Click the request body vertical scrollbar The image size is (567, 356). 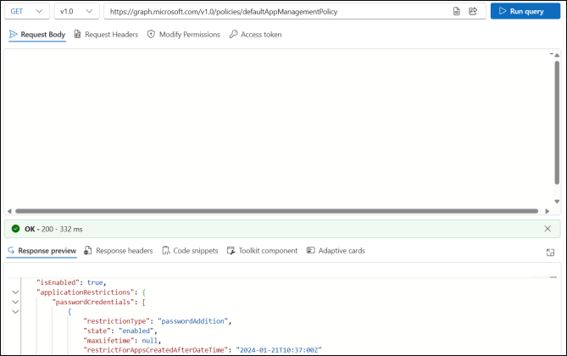point(557,123)
